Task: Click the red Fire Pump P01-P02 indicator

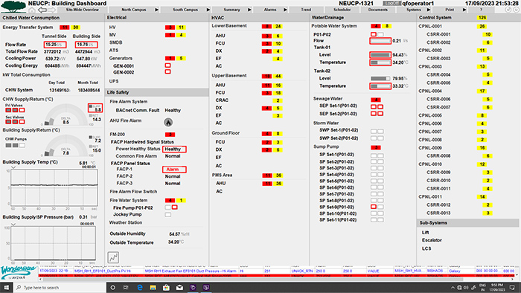Action: [174, 207]
